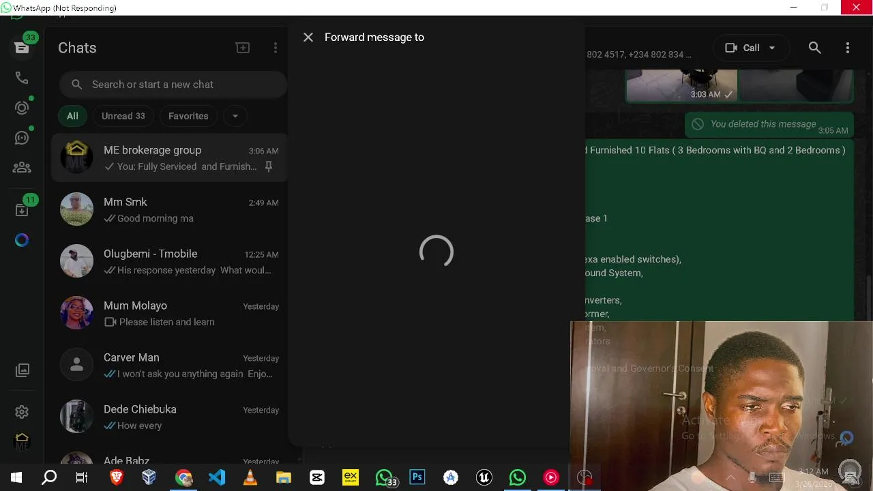Open the Olugbemi - Tmobile chat
Image resolution: width=873 pixels, height=491 pixels.
(169, 262)
